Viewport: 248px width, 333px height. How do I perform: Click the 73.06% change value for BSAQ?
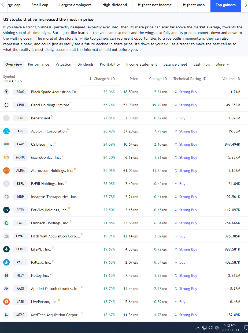[x=109, y=92]
